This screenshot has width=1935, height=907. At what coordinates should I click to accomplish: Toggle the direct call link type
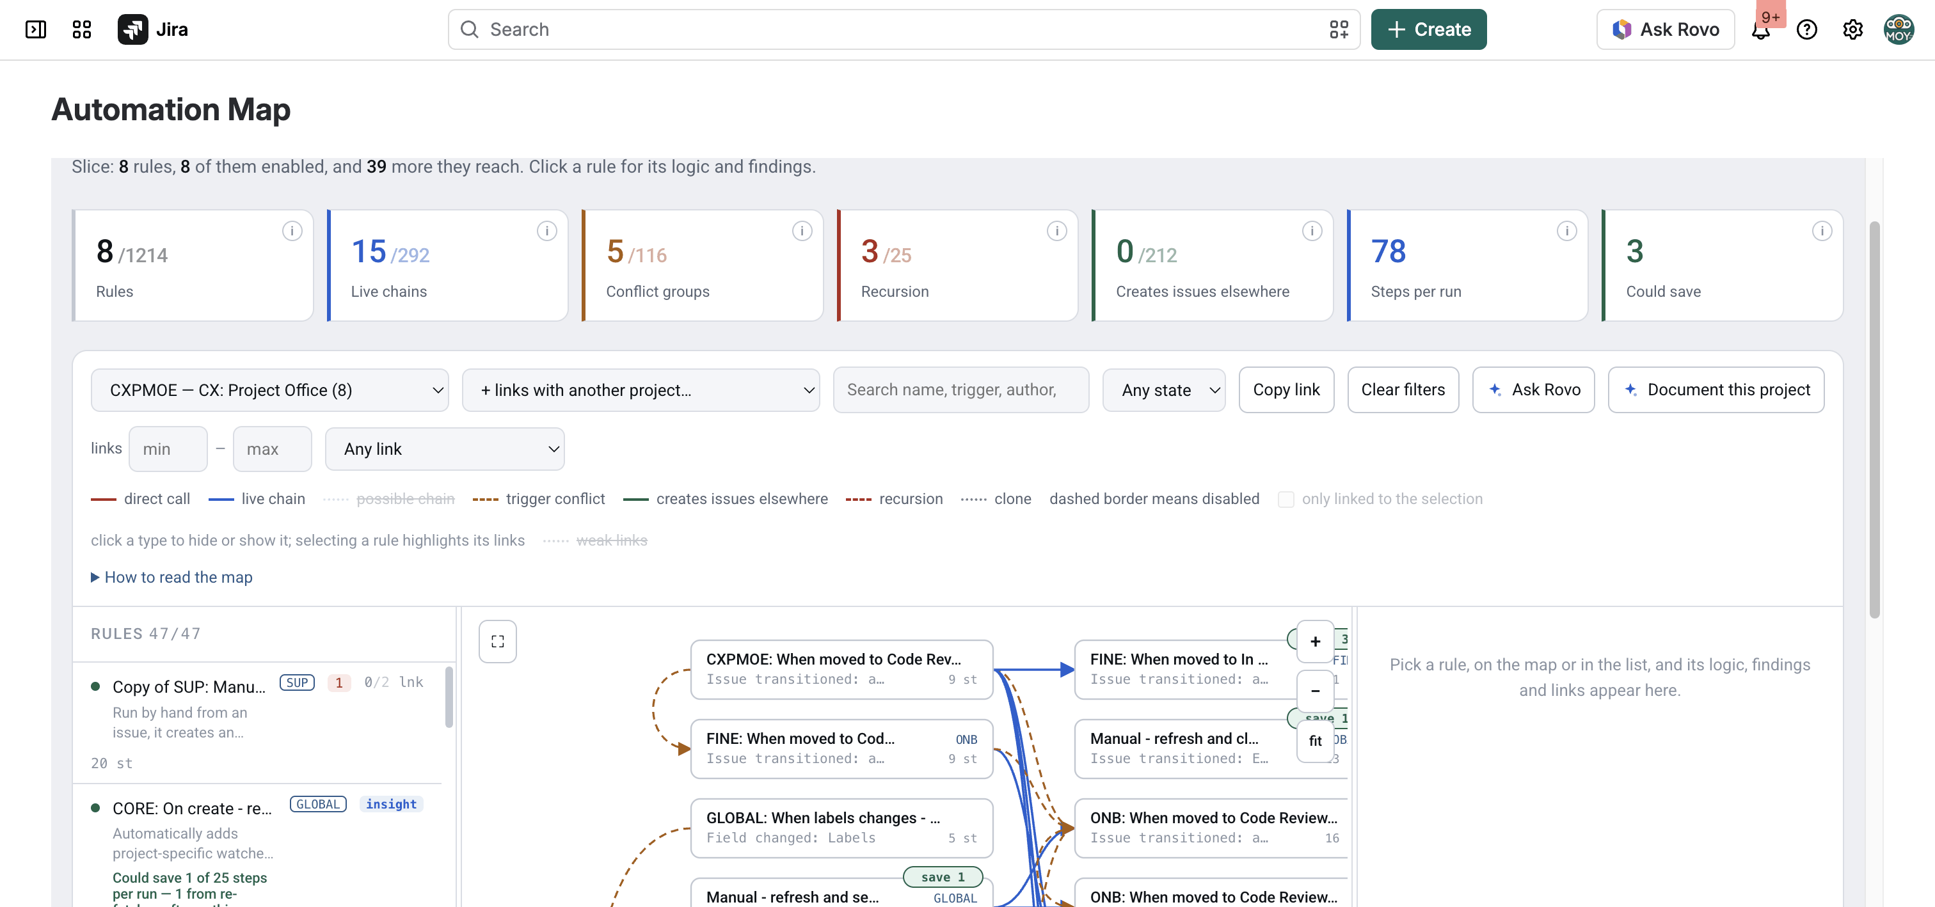[141, 498]
